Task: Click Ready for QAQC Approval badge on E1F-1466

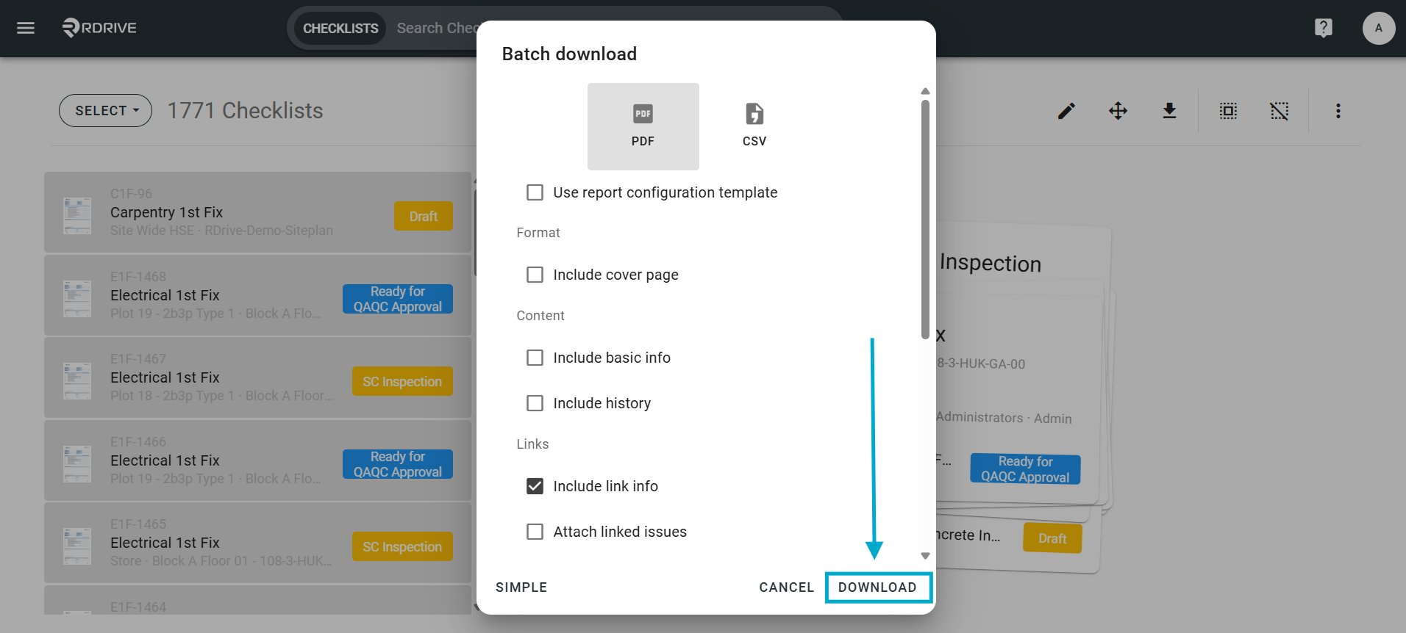Action: (x=398, y=464)
